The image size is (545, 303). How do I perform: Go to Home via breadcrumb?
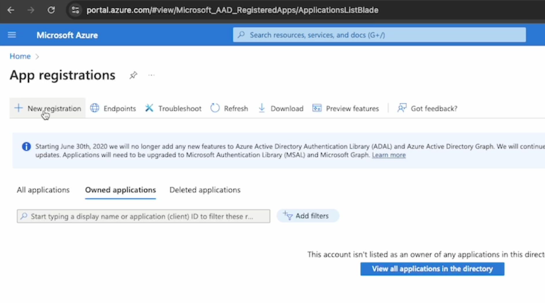pyautogui.click(x=20, y=56)
